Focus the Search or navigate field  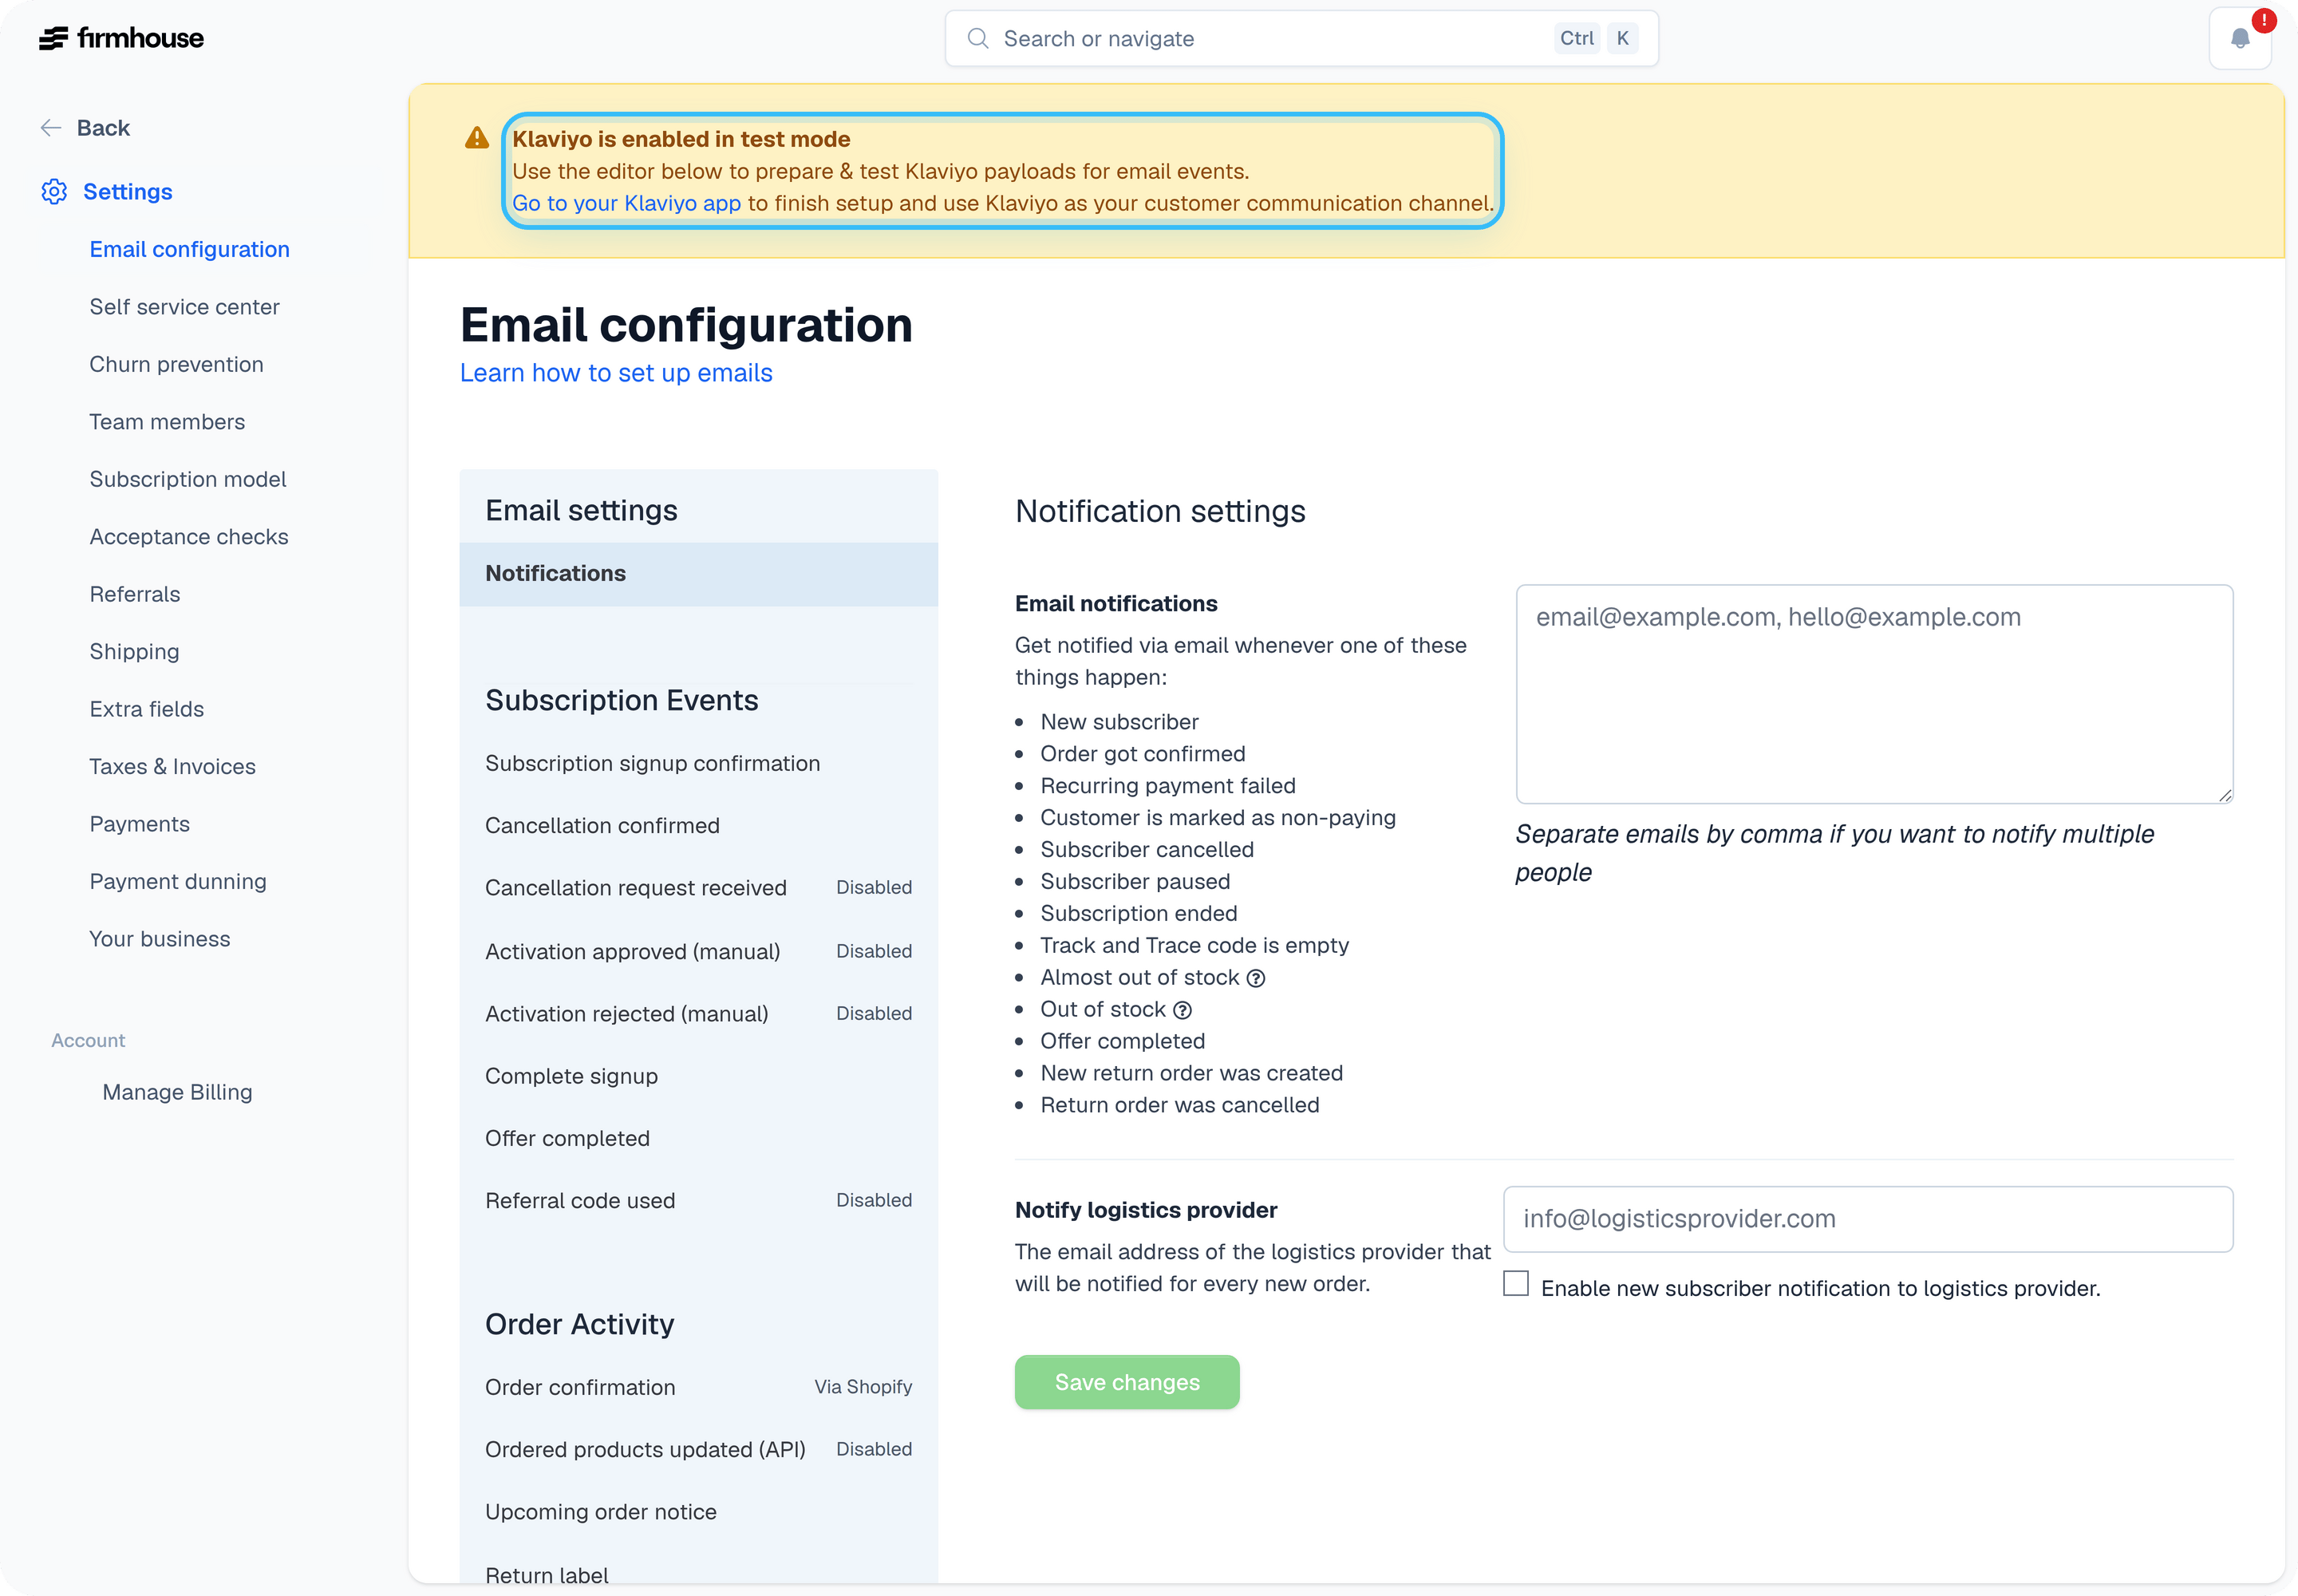[1301, 38]
